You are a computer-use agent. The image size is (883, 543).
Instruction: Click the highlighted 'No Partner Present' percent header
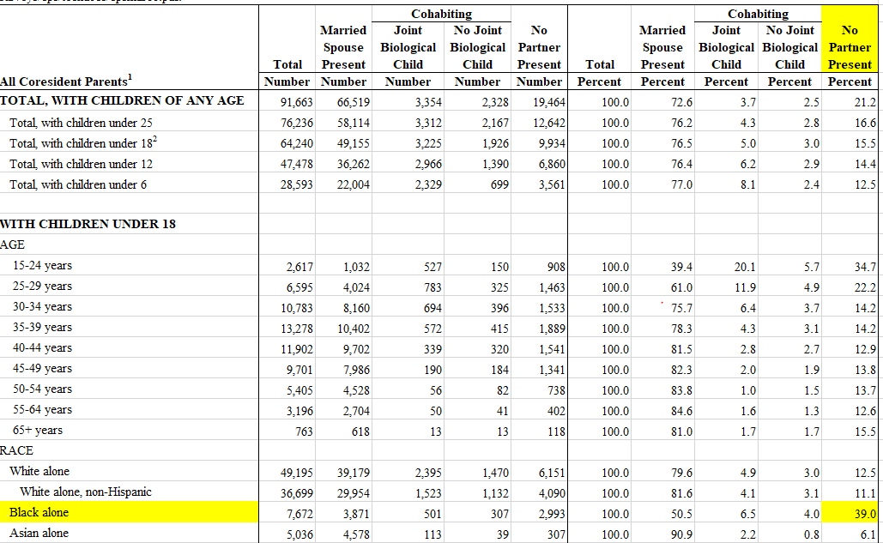pos(850,47)
